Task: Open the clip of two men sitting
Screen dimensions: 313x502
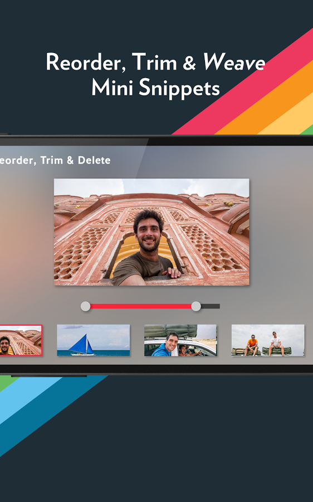Action: (268, 340)
